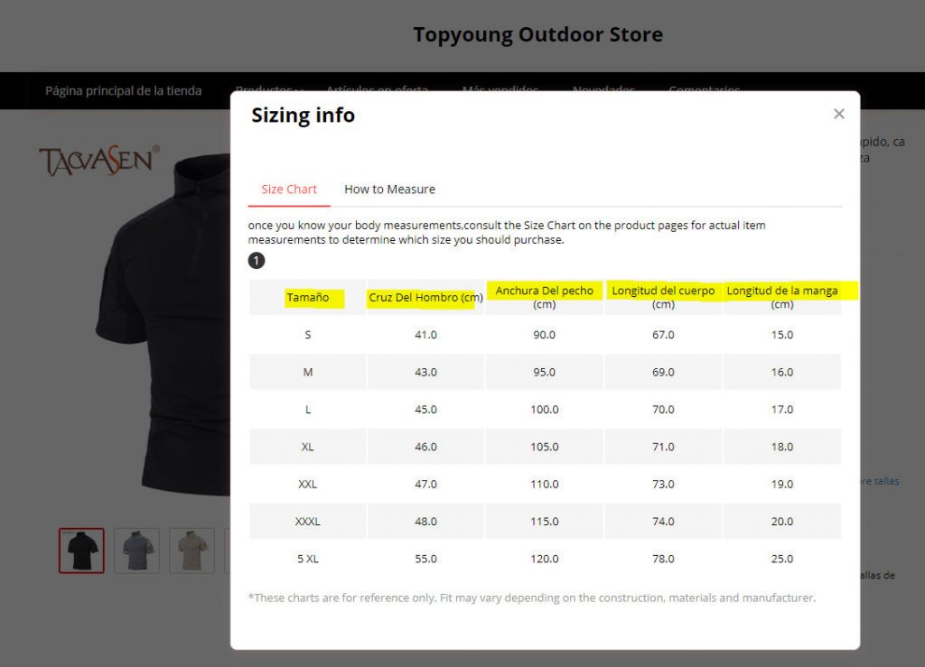The height and width of the screenshot is (667, 925).
Task: Click the Cruz Del Hombro column header
Action: click(x=425, y=298)
